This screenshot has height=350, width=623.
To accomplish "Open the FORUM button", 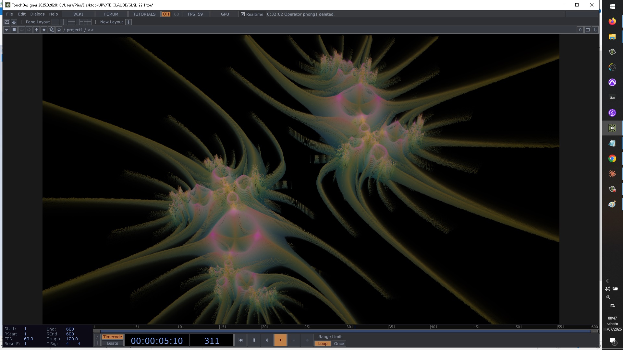I will [x=111, y=14].
